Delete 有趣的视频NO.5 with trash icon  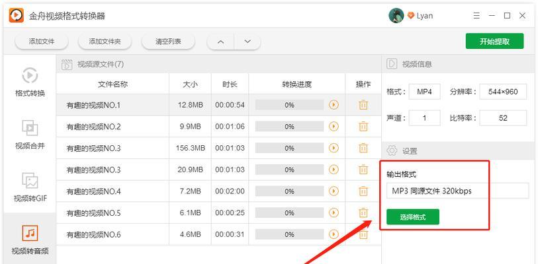click(x=363, y=213)
